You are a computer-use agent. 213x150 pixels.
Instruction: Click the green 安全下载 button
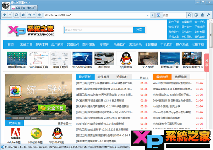click(x=52, y=108)
